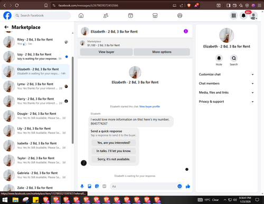Choose a GIF icon
Viewport: 264px width, 204px height.
coord(104,186)
